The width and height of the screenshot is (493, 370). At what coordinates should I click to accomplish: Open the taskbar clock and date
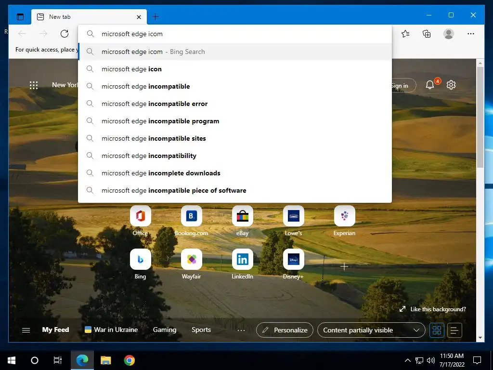click(x=452, y=360)
